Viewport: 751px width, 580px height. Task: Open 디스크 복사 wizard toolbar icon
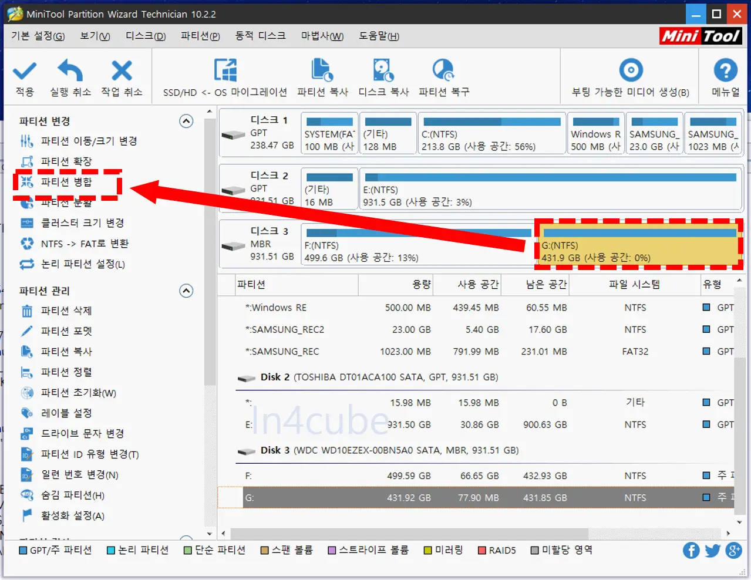[x=383, y=70]
